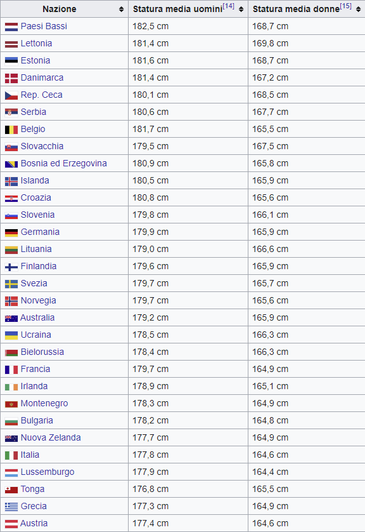Sort table by Nazione column arrows

(x=122, y=10)
